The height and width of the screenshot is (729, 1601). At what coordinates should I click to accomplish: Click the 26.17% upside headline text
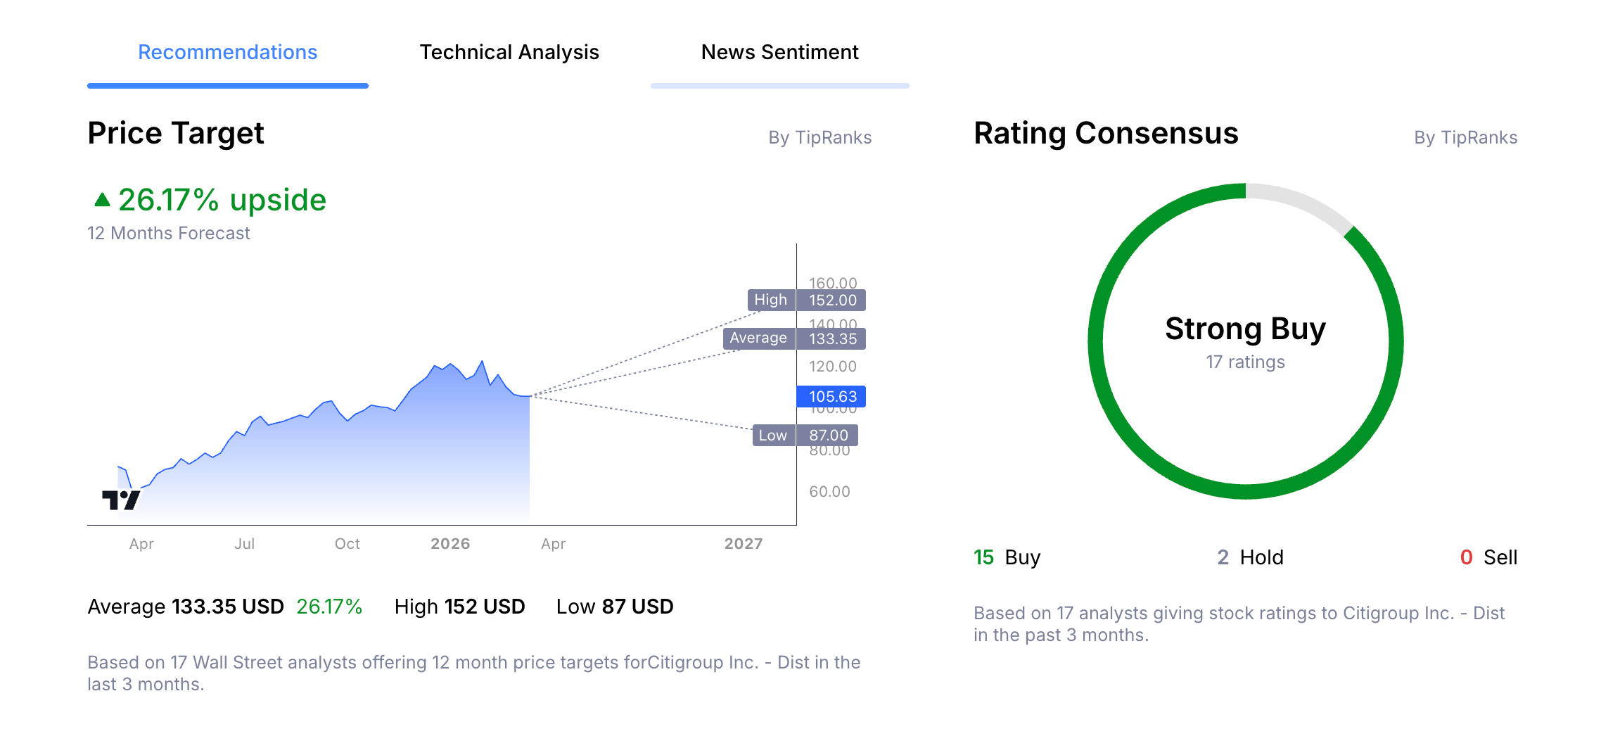pyautogui.click(x=222, y=199)
